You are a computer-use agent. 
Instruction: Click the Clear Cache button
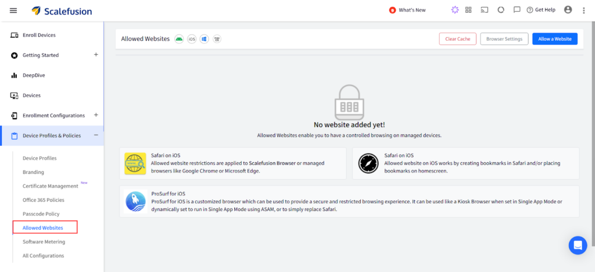(458, 39)
